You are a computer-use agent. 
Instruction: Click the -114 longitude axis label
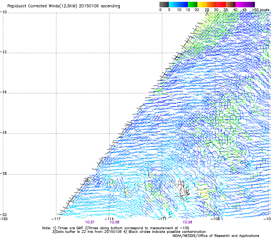pyautogui.click(x=109, y=219)
